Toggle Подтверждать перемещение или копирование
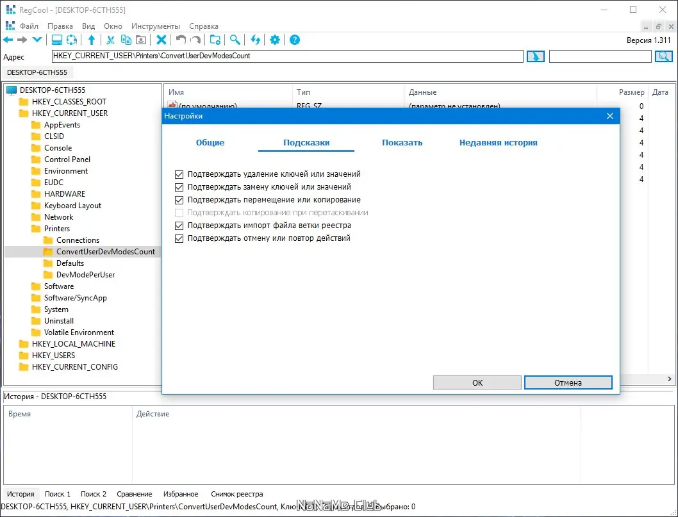Screen dimensions: 678x517 (x=179, y=200)
